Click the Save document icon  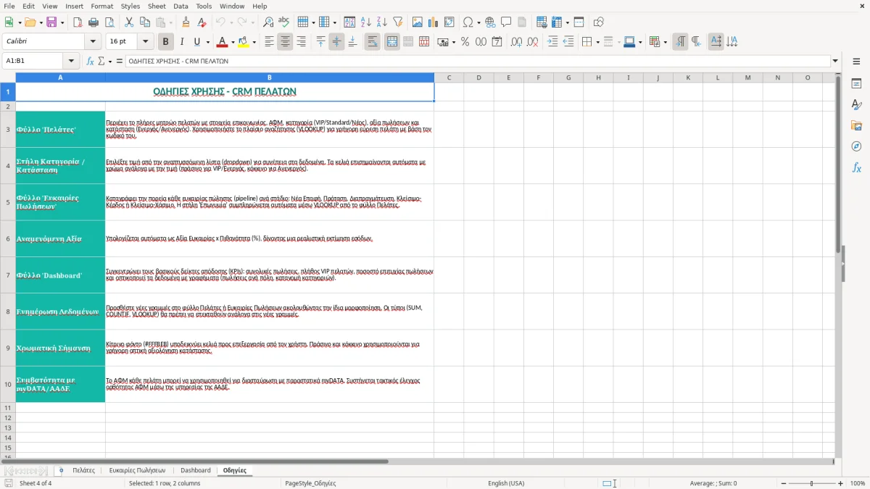point(51,22)
